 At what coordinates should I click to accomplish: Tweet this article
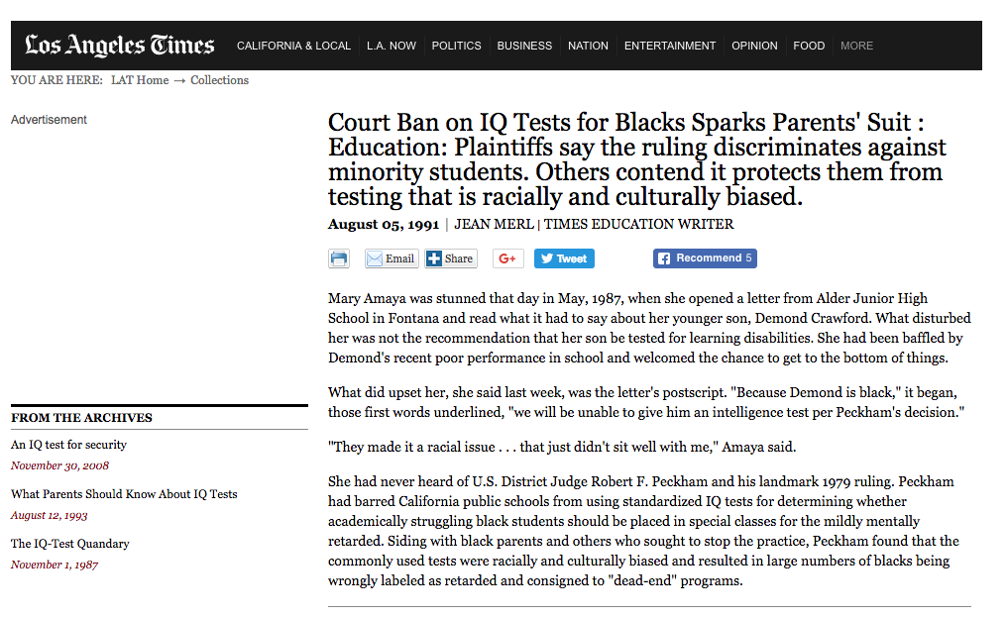563,258
